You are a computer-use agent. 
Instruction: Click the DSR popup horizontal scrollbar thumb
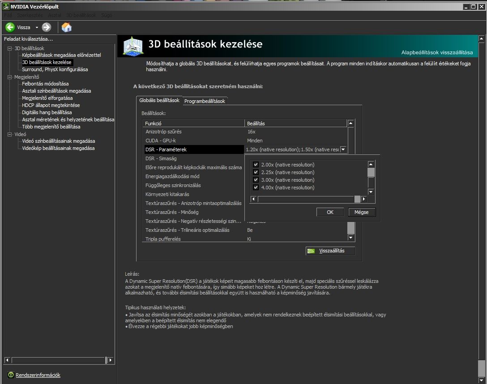357,199
